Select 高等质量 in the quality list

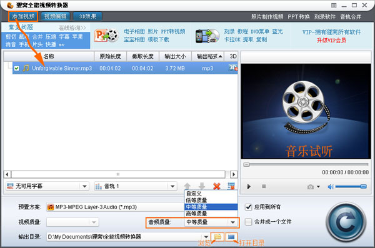coord(211,214)
